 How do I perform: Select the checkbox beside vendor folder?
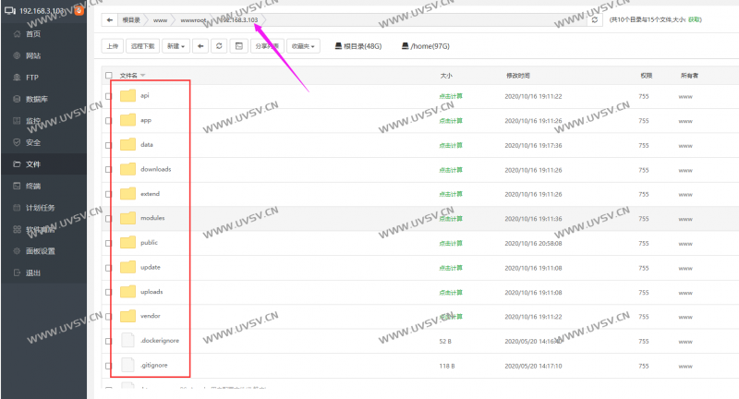tap(108, 316)
